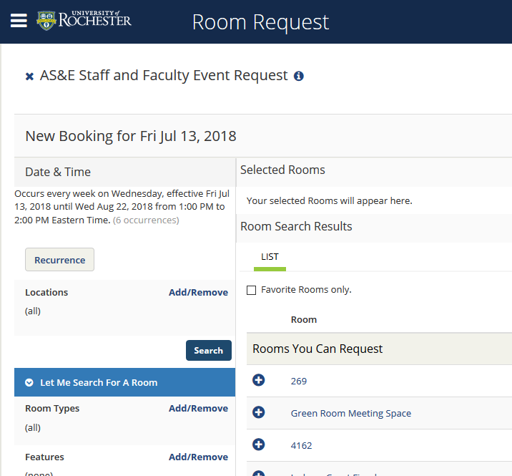
Task: Click the Selected Rooms heading
Action: (282, 170)
